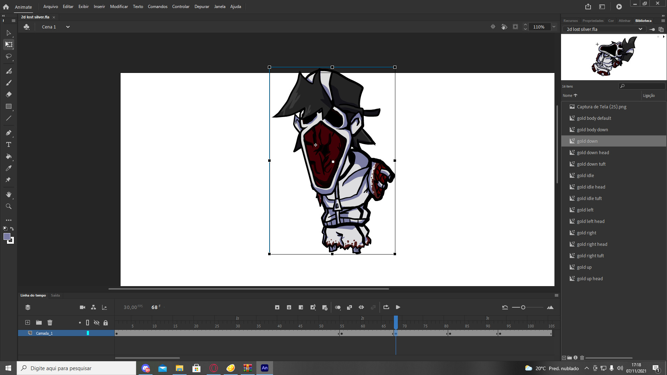Open the Modificar menu

click(x=119, y=6)
